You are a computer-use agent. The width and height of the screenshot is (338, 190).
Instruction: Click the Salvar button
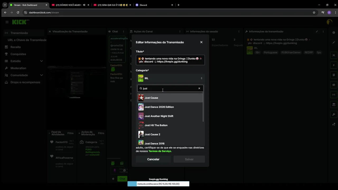pos(189,159)
